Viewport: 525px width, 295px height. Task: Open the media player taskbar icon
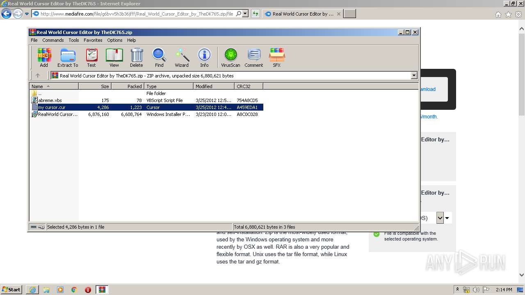pyautogui.click(x=60, y=290)
